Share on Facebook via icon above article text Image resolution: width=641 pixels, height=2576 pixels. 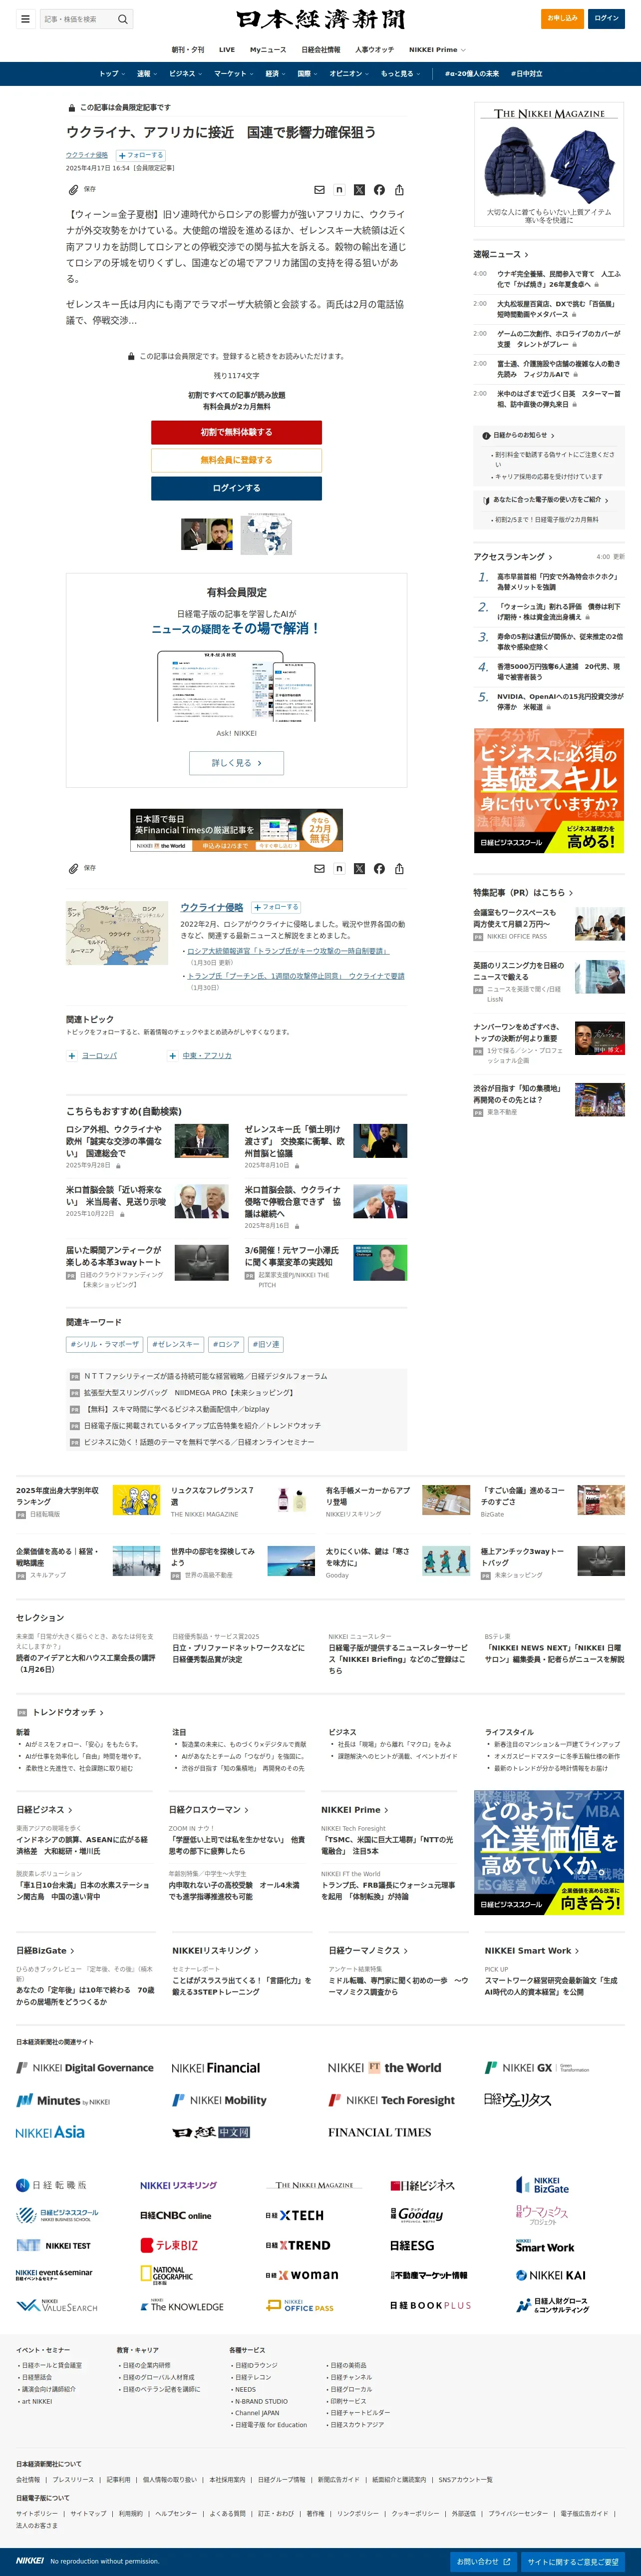click(x=379, y=190)
